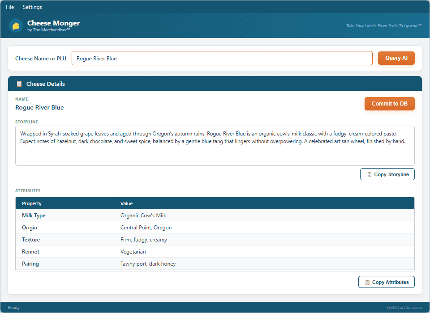The width and height of the screenshot is (430, 313).
Task: Click the Cheese Details clipboard icon
Action: click(19, 84)
